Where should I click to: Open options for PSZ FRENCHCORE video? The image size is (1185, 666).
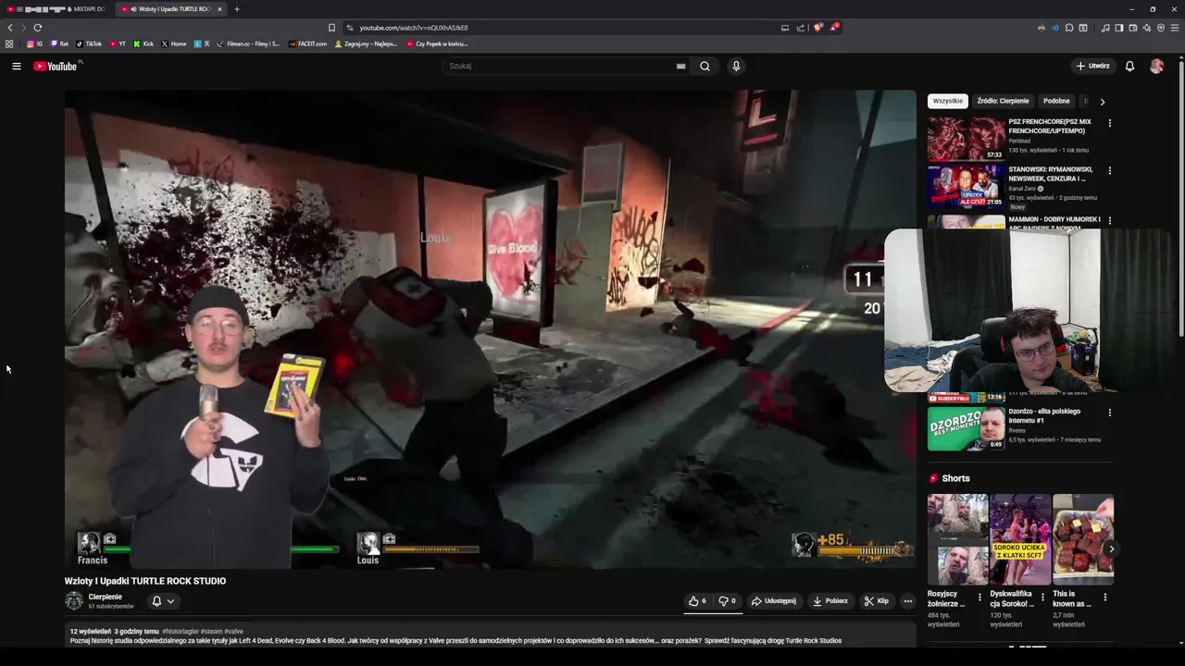pyautogui.click(x=1109, y=123)
